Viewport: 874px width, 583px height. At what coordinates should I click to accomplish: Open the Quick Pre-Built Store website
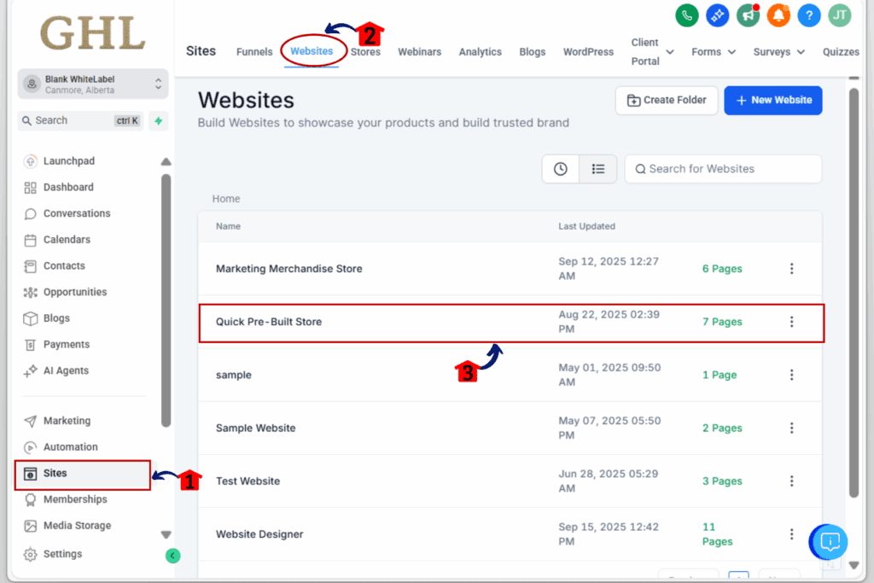coord(269,322)
